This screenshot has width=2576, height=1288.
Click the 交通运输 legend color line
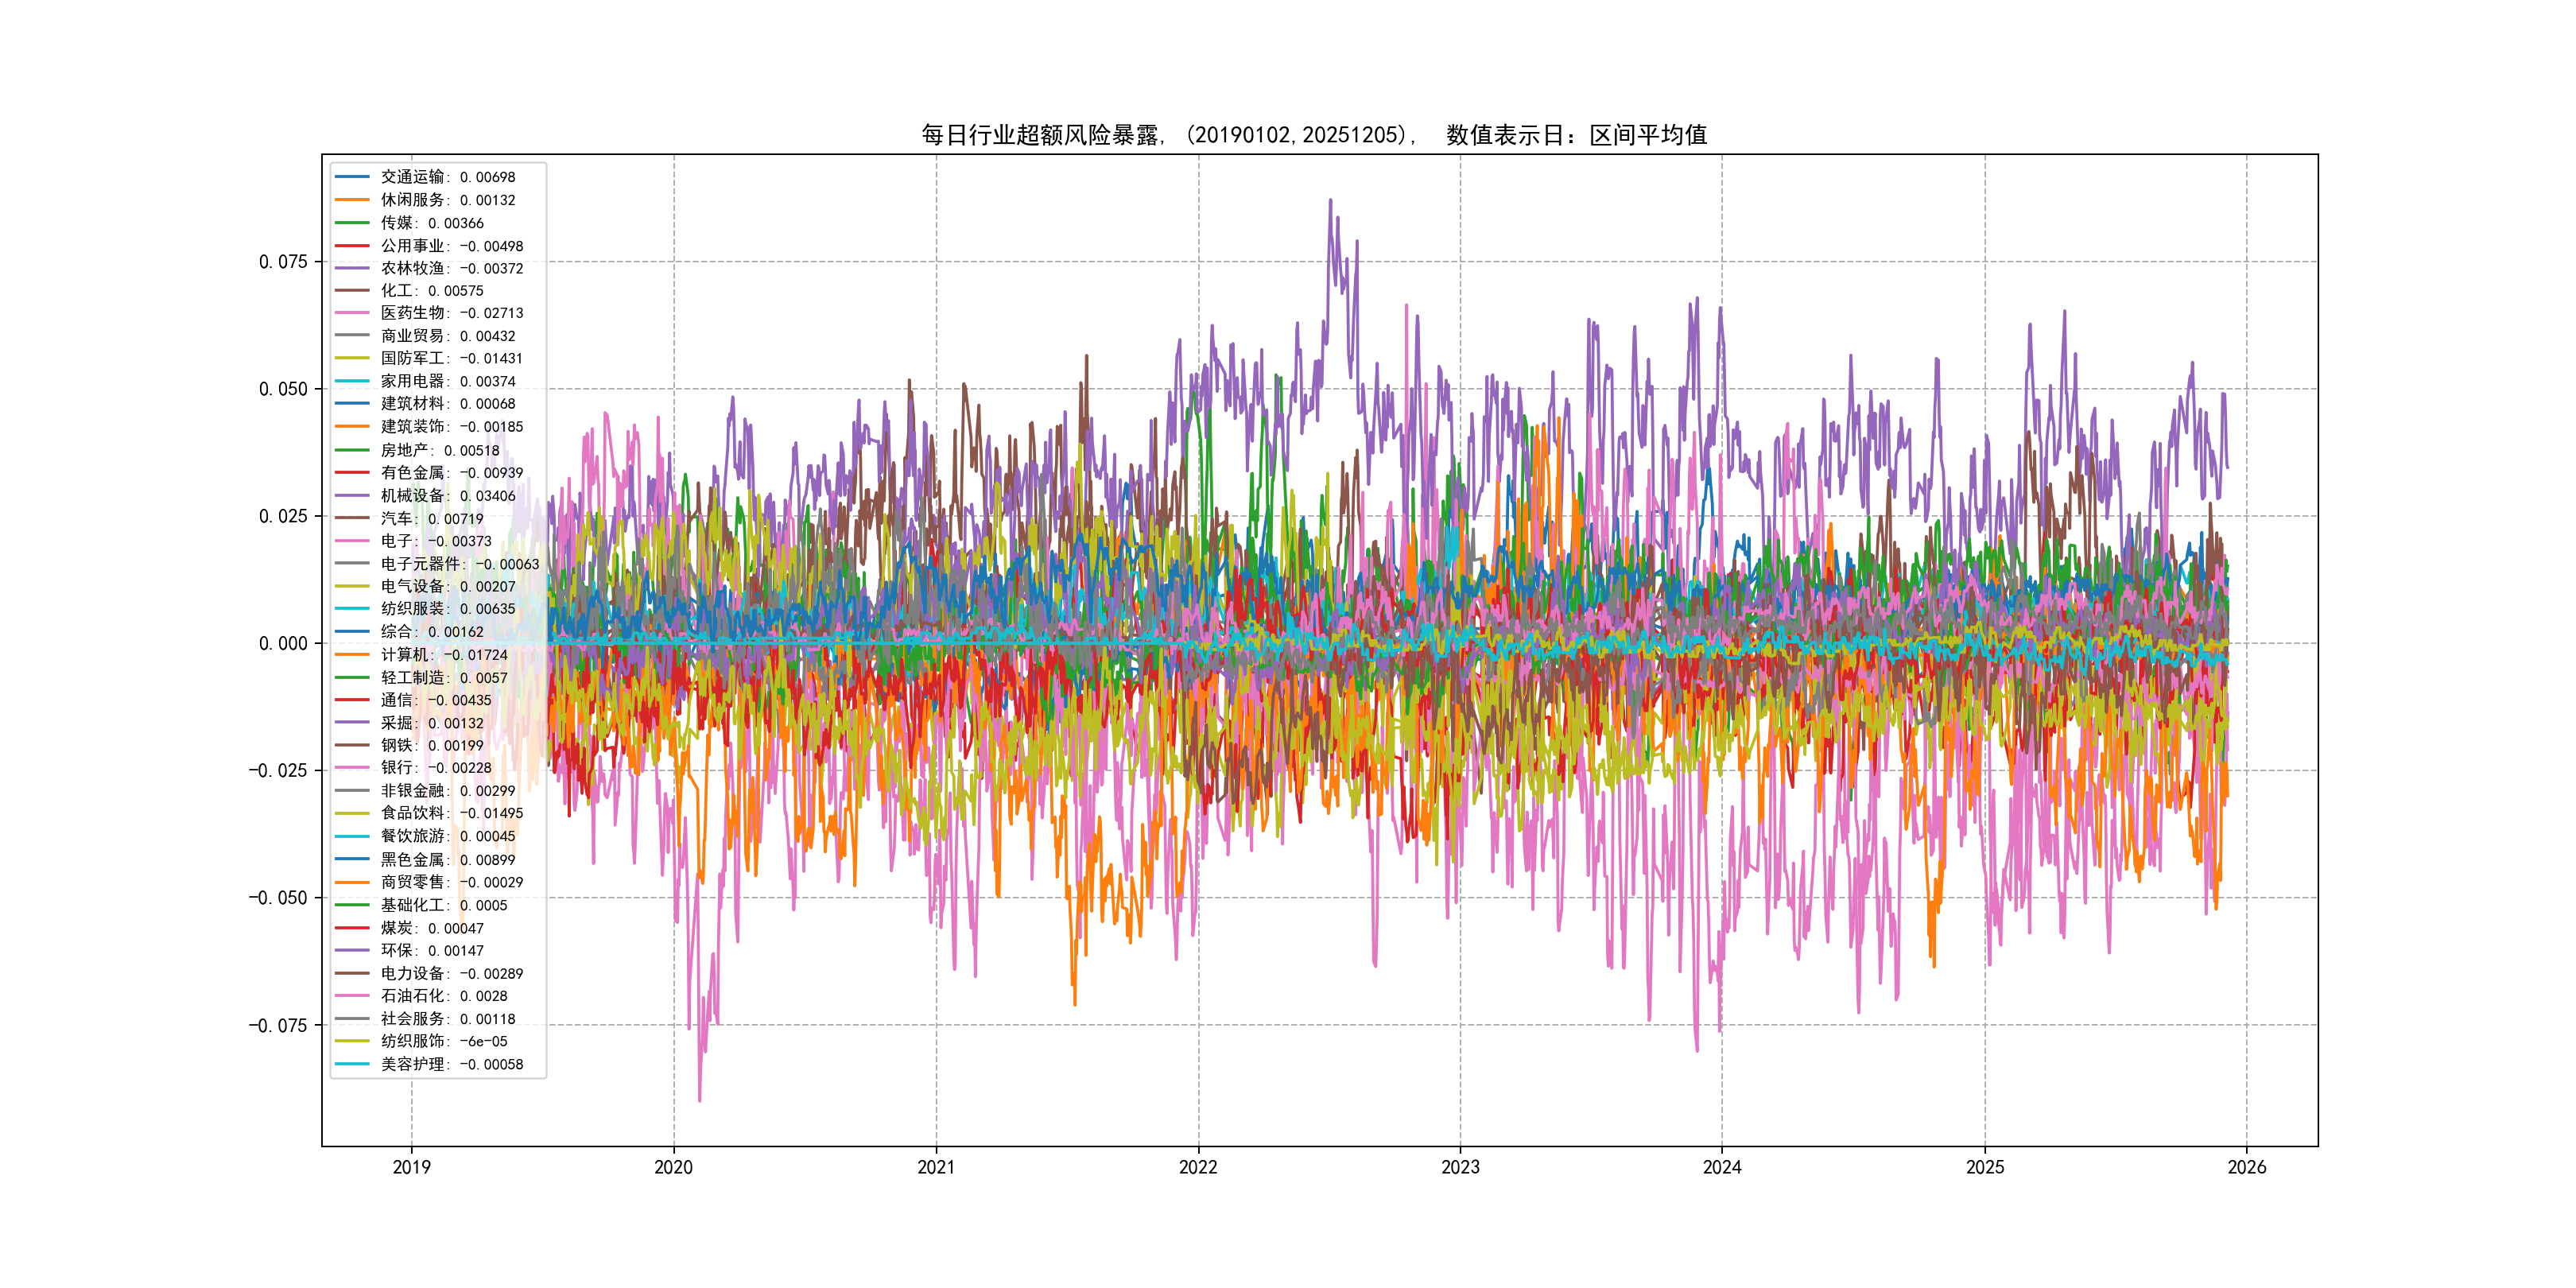pos(352,177)
